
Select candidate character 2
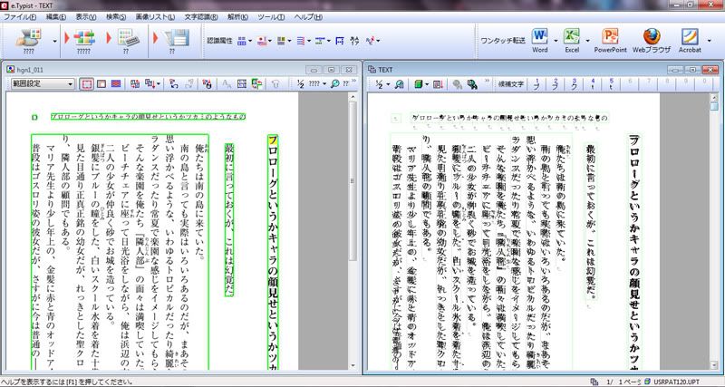(556, 84)
